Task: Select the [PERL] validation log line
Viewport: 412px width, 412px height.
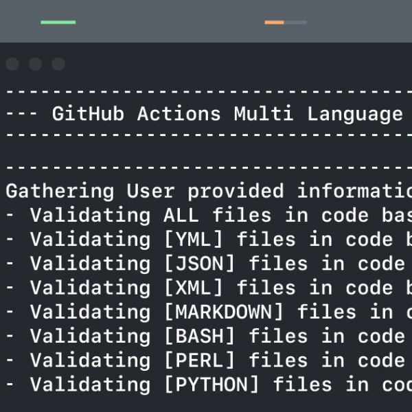Action: tap(206, 360)
